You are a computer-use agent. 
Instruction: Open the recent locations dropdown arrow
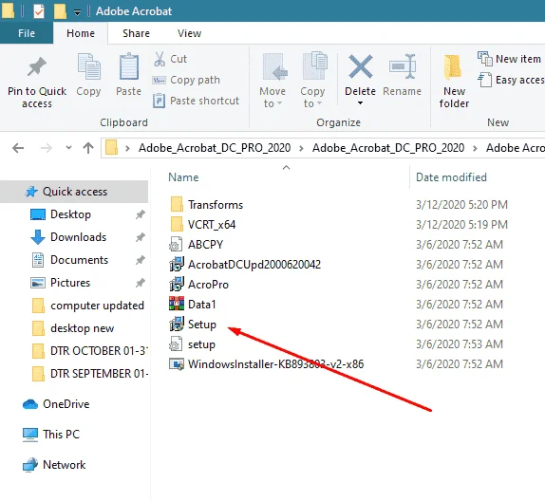[68, 148]
